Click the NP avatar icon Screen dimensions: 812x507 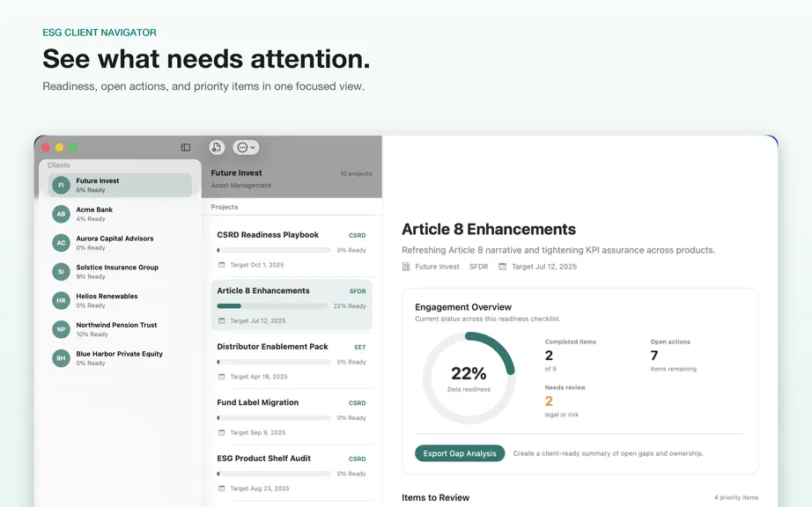pyautogui.click(x=61, y=329)
